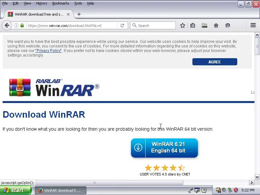Go to home page icon

(216, 26)
